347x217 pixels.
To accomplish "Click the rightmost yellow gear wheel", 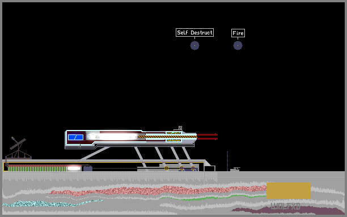I will click(x=193, y=168).
